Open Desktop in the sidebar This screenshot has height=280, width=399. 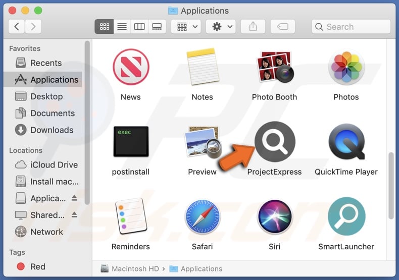[42, 96]
